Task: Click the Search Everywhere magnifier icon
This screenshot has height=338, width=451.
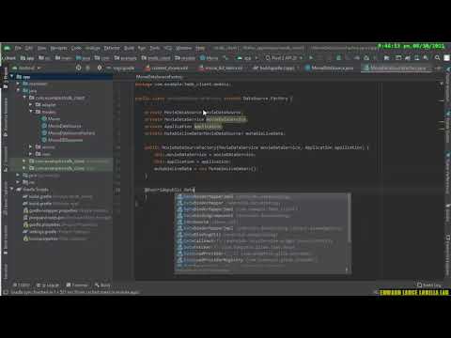Action: [x=437, y=58]
